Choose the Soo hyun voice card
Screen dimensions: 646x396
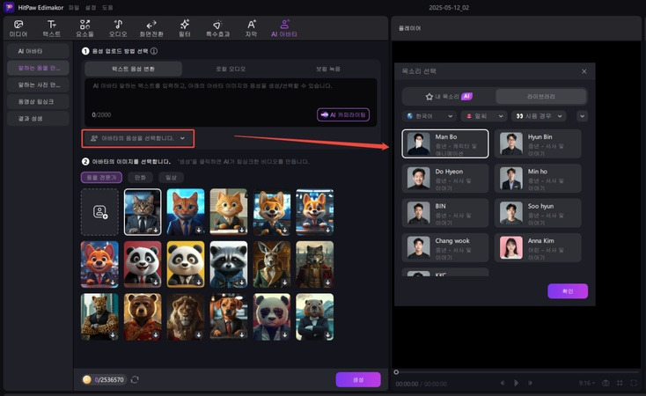coord(538,213)
